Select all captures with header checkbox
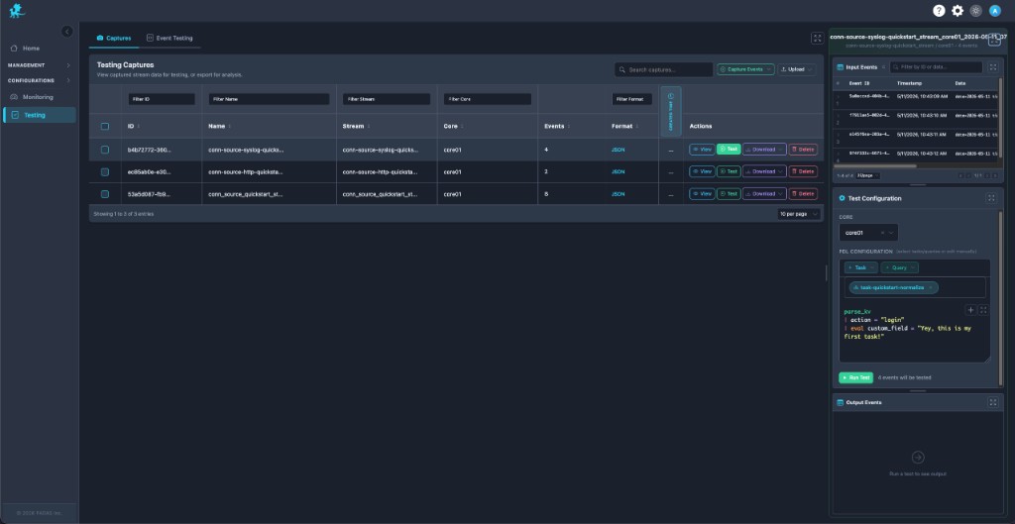Screen dimensions: 1015x524 pos(105,126)
